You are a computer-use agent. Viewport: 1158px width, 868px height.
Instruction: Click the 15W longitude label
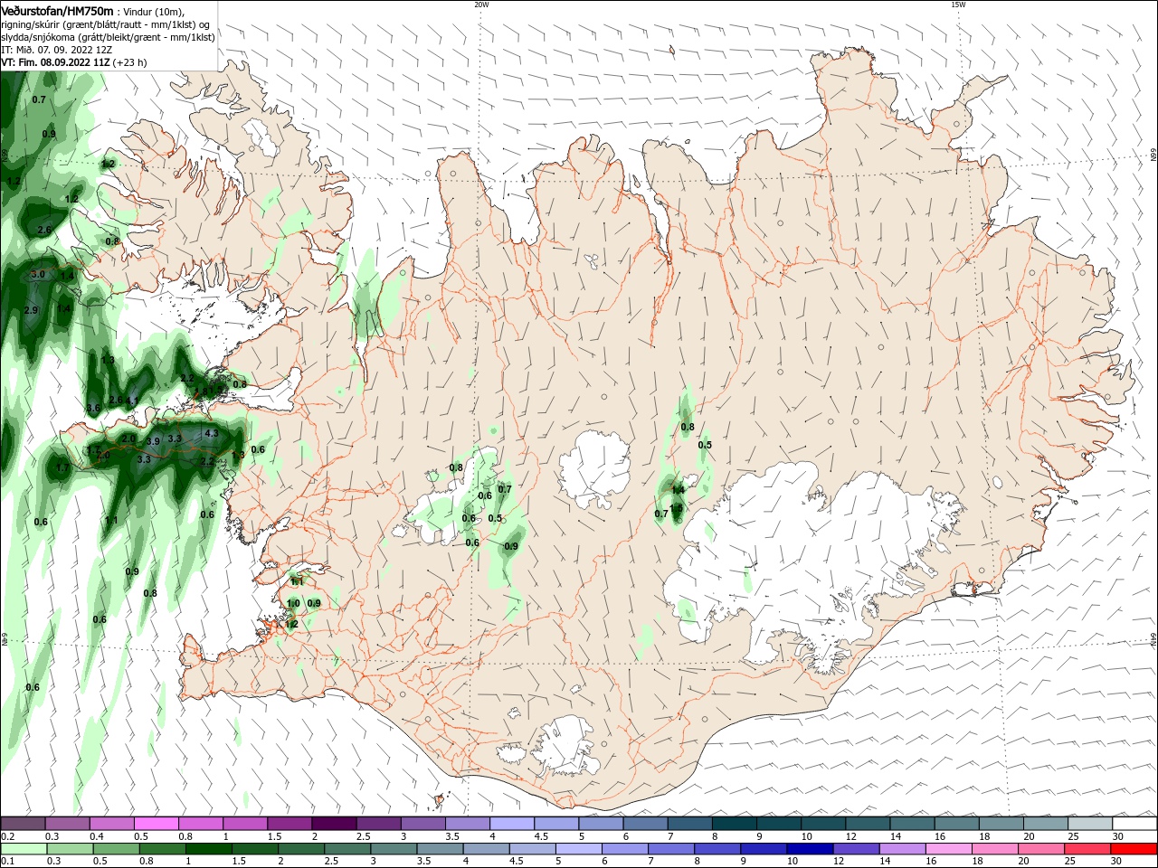tap(958, 5)
